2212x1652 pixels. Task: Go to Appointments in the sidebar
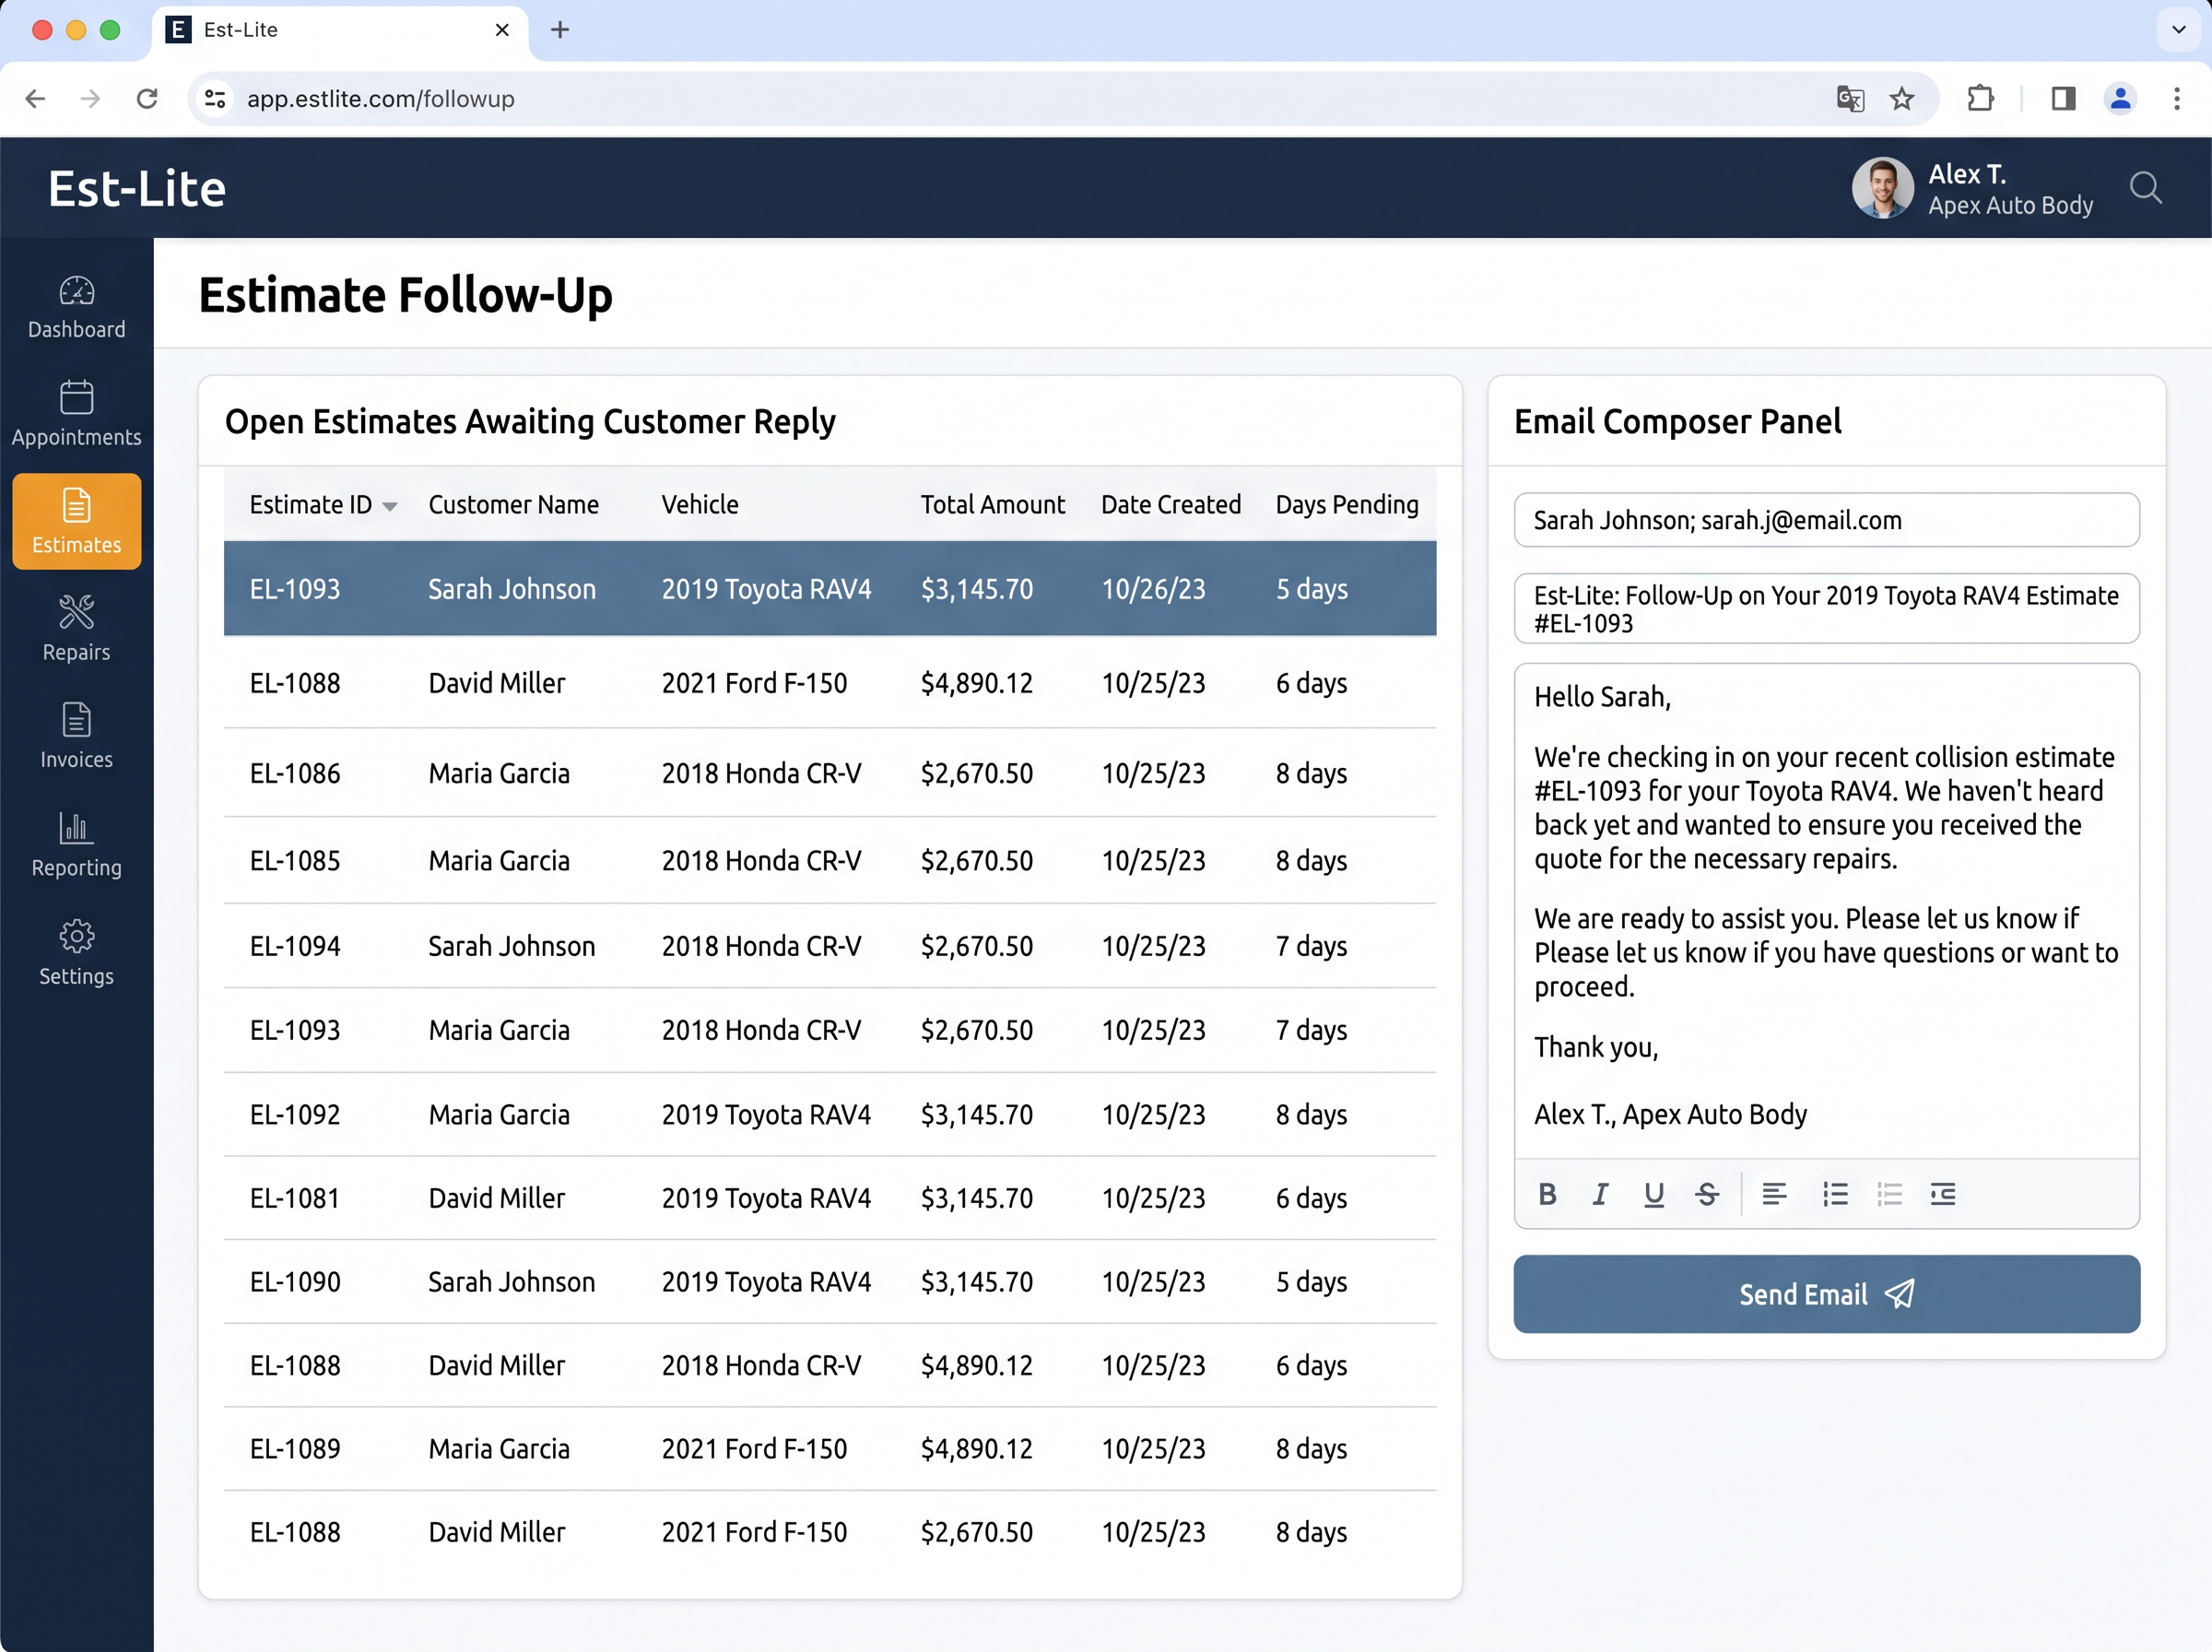point(77,414)
